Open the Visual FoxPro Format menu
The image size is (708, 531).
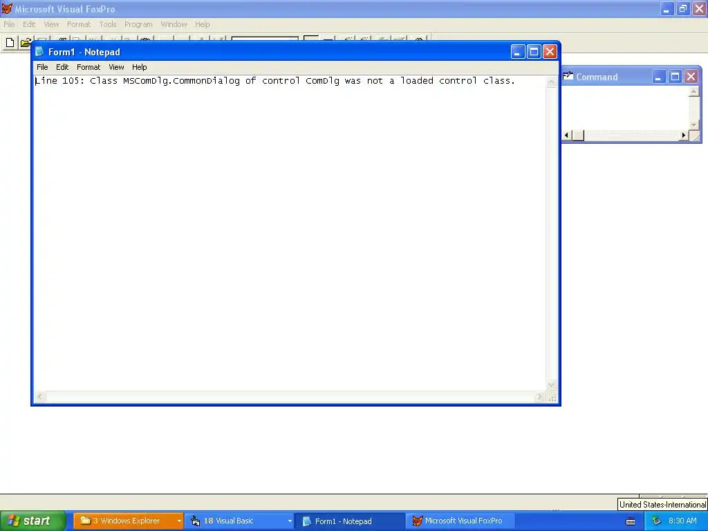79,24
